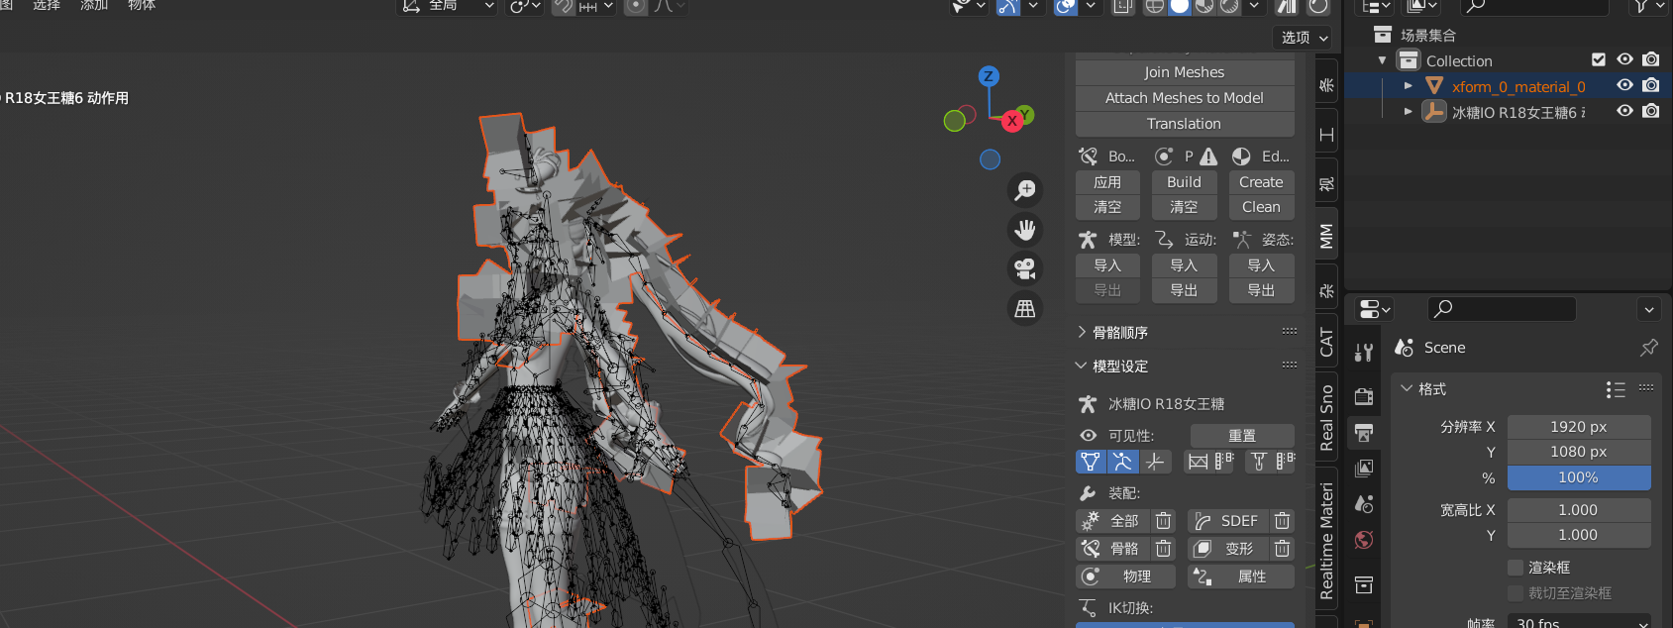Open the World properties globe icon

(1364, 540)
